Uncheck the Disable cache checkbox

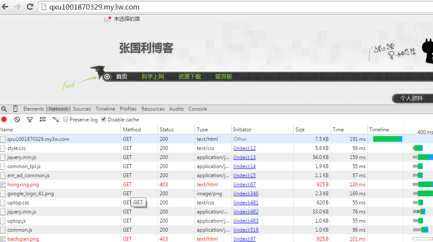(x=103, y=120)
